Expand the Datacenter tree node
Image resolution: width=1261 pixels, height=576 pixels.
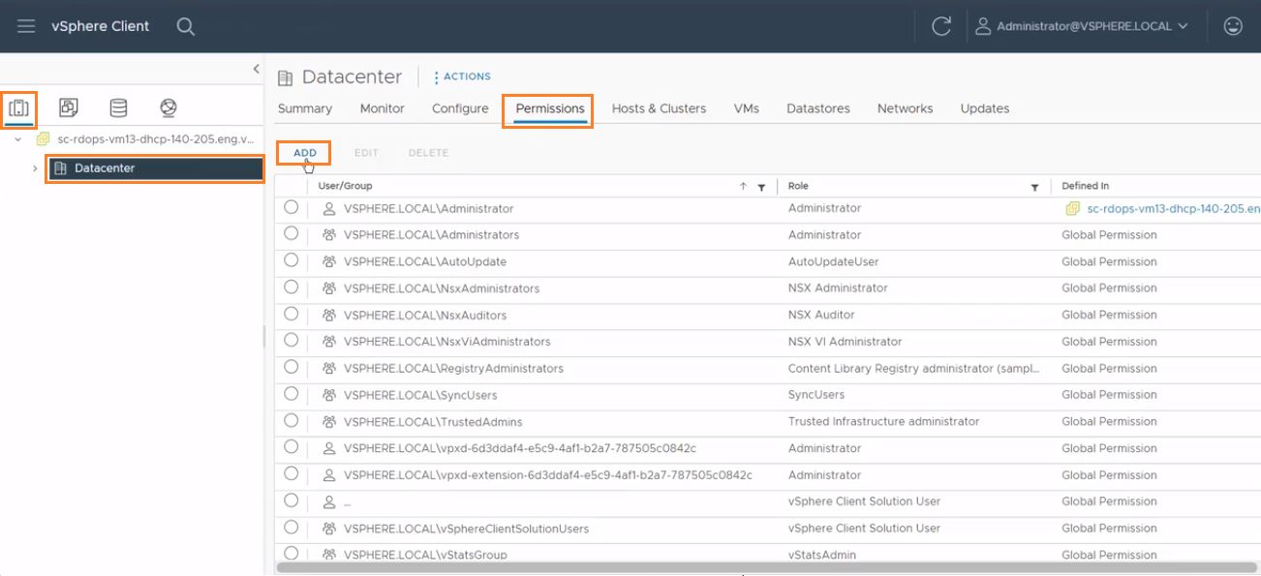pyautogui.click(x=34, y=167)
